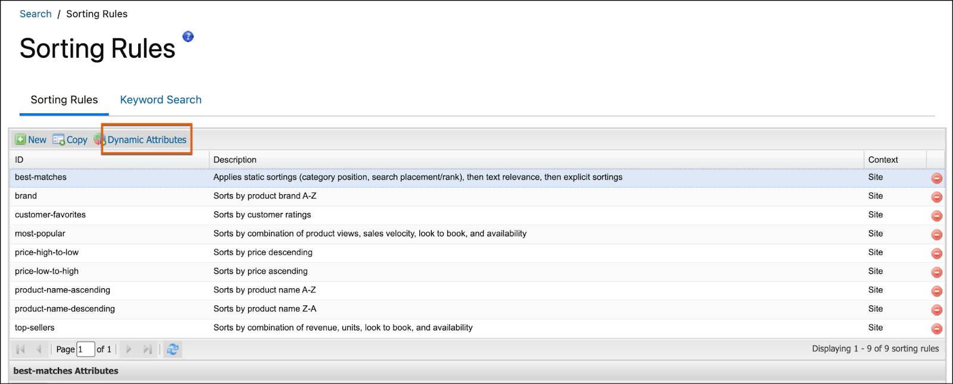Delete the product-name-ascending sorting rule
Screen dimensions: 953x384
[936, 291]
